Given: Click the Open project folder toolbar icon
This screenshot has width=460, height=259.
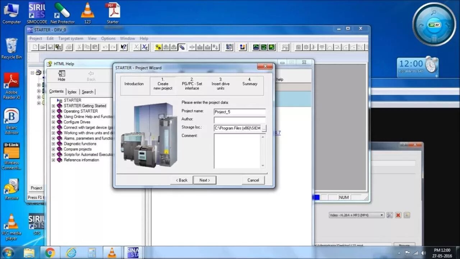Looking at the screenshot, I should coord(43,47).
